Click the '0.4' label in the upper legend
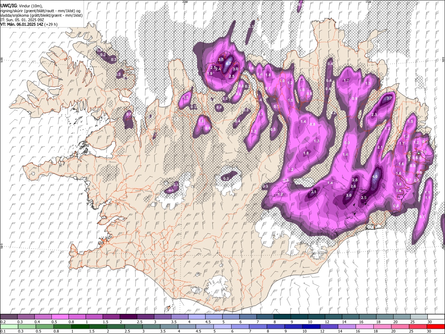The width and height of the screenshot is (445, 334). coord(37,322)
